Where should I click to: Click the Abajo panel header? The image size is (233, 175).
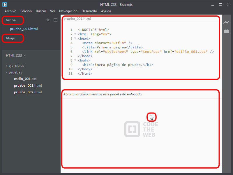[x=10, y=38]
